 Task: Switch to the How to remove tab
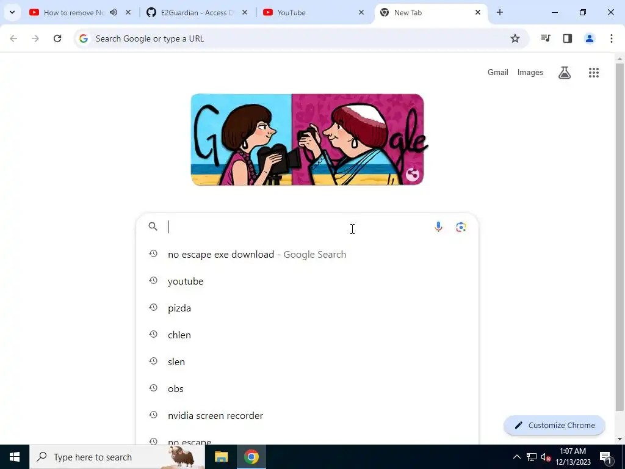coord(74,12)
